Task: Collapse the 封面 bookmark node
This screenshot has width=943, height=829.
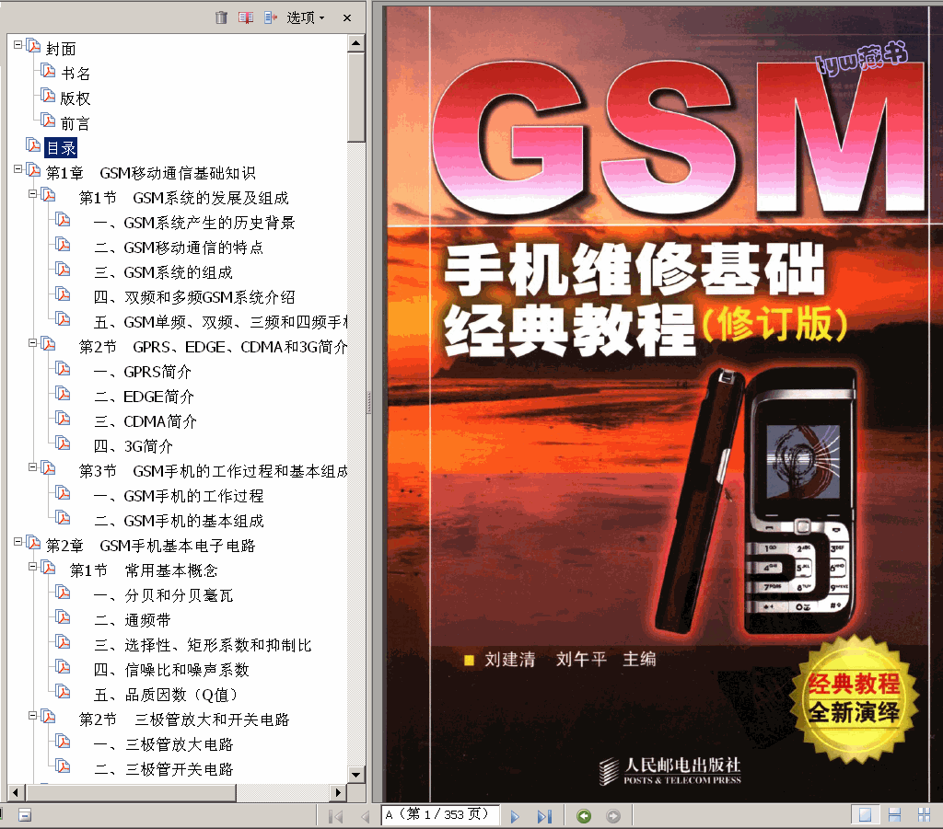Action: (x=18, y=45)
